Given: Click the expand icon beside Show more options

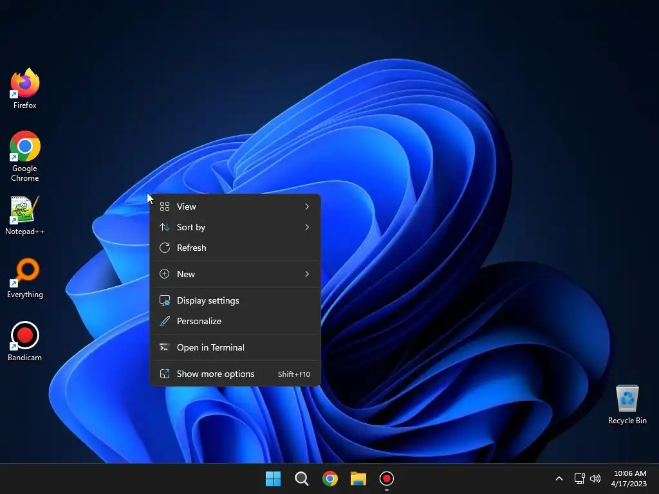Looking at the screenshot, I should coord(165,374).
